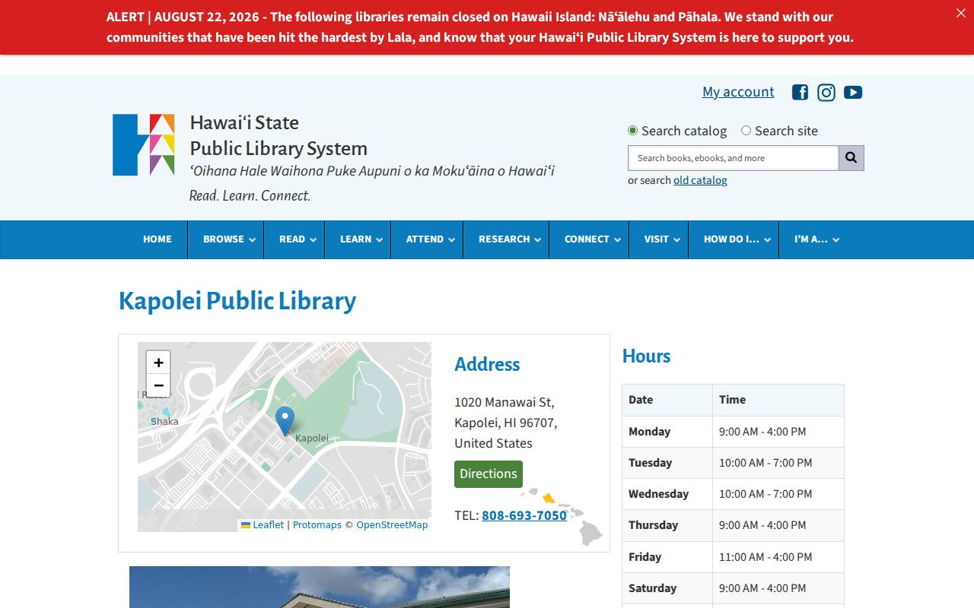Dismiss the red alert banner
974x608 pixels.
point(960,13)
